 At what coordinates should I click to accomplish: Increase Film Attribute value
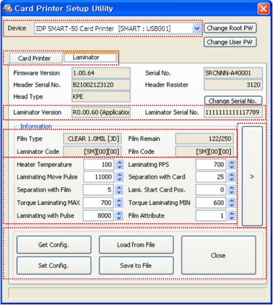coord(232,213)
